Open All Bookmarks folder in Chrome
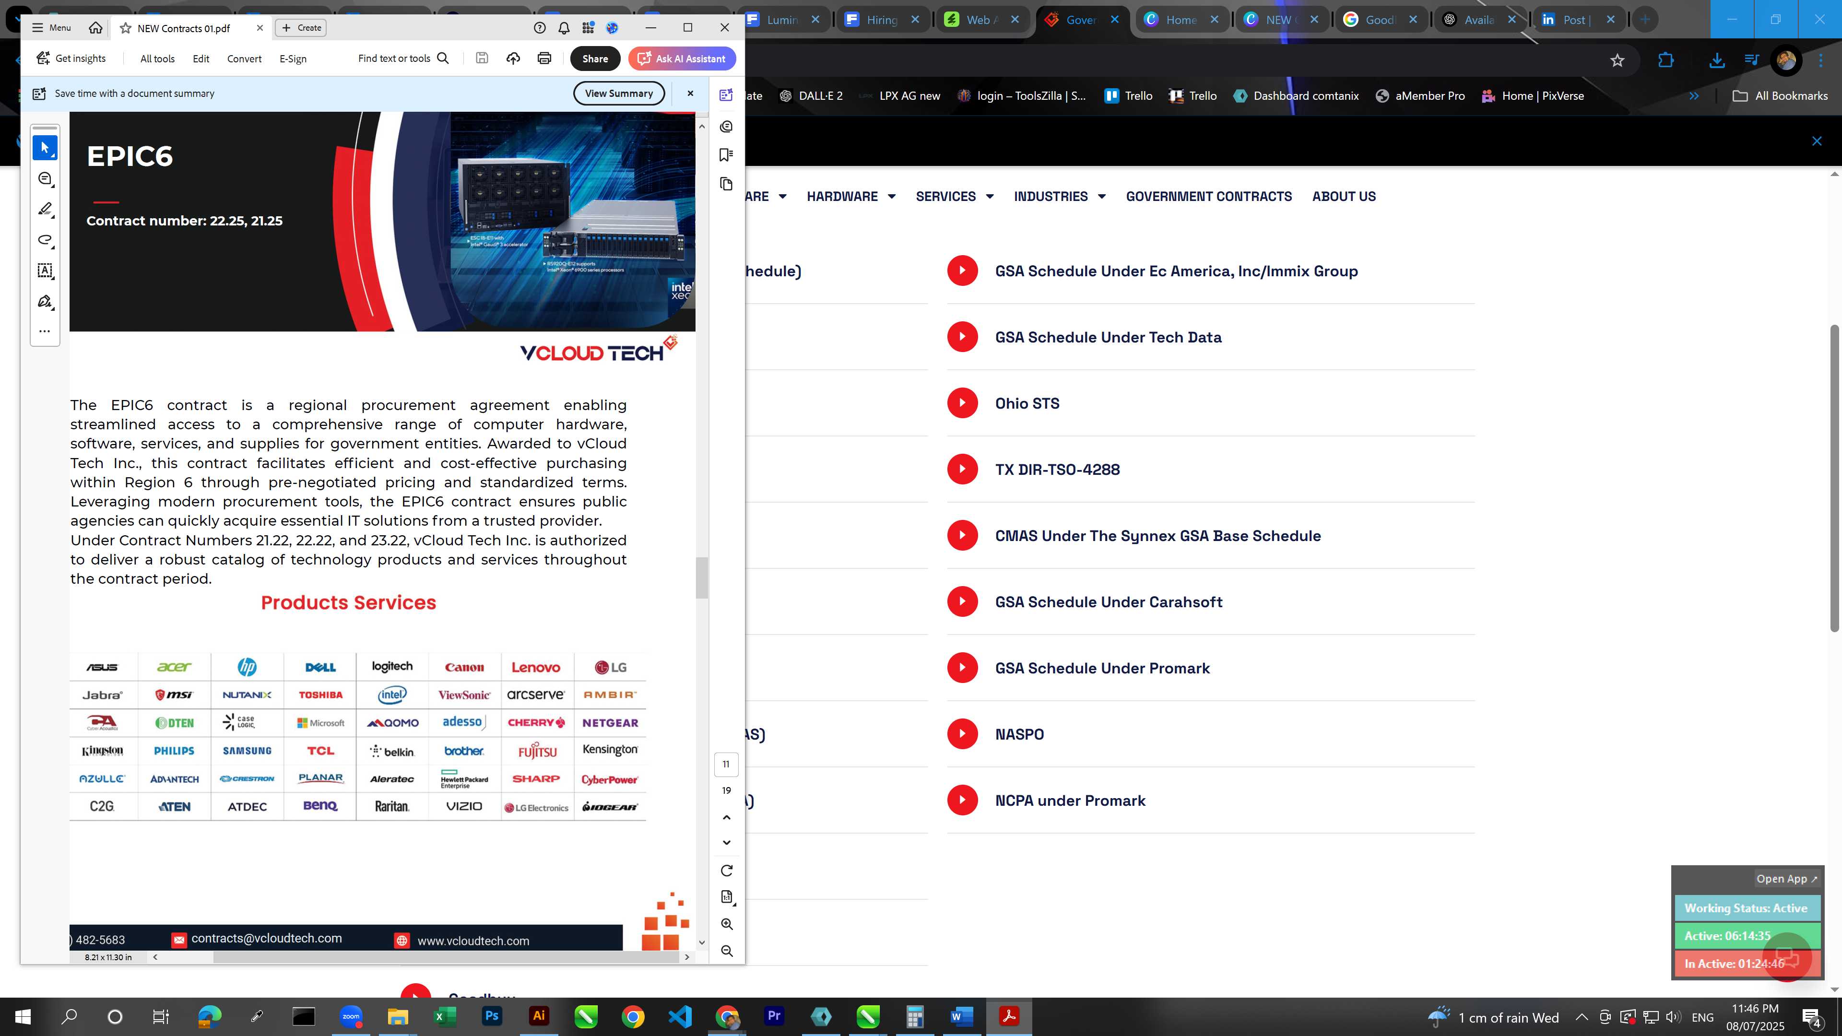This screenshot has width=1842, height=1036. click(1781, 96)
